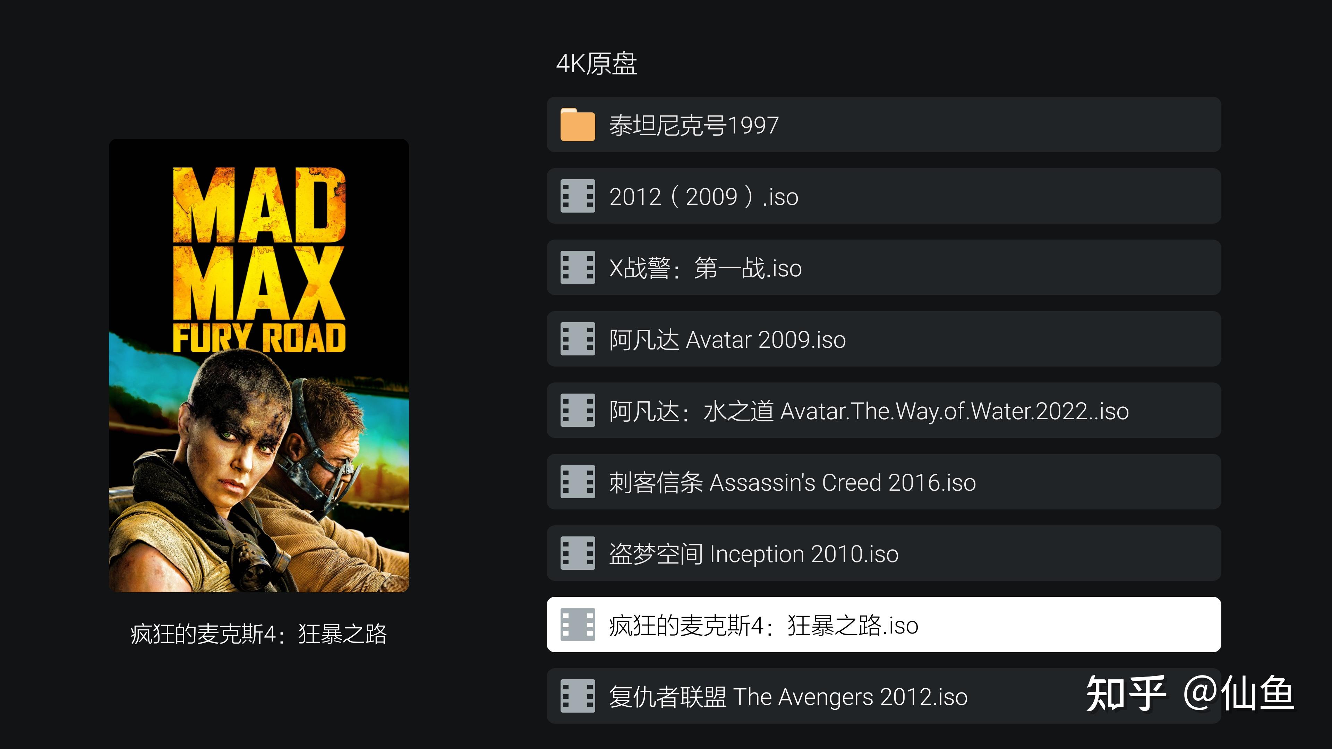This screenshot has width=1332, height=749.
Task: Open the 泰坦尼克号1997 folder entry
Action: point(884,124)
